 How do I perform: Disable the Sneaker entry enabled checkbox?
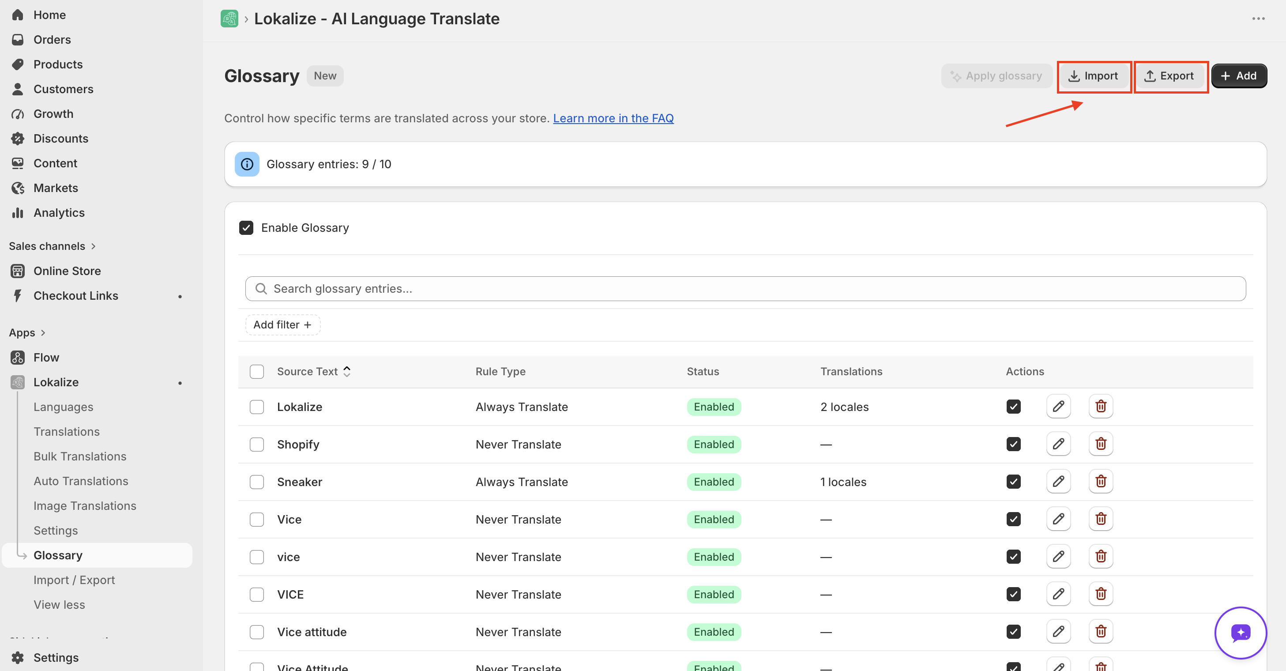1013,481
